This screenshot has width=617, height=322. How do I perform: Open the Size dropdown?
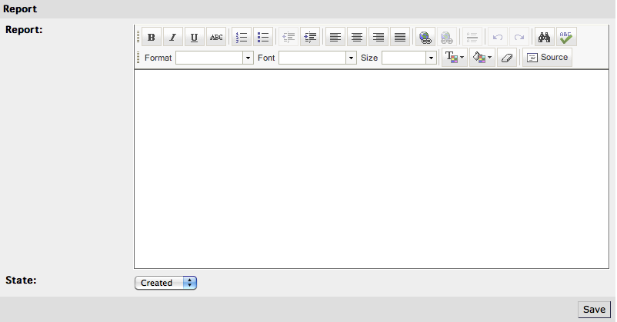tap(409, 58)
